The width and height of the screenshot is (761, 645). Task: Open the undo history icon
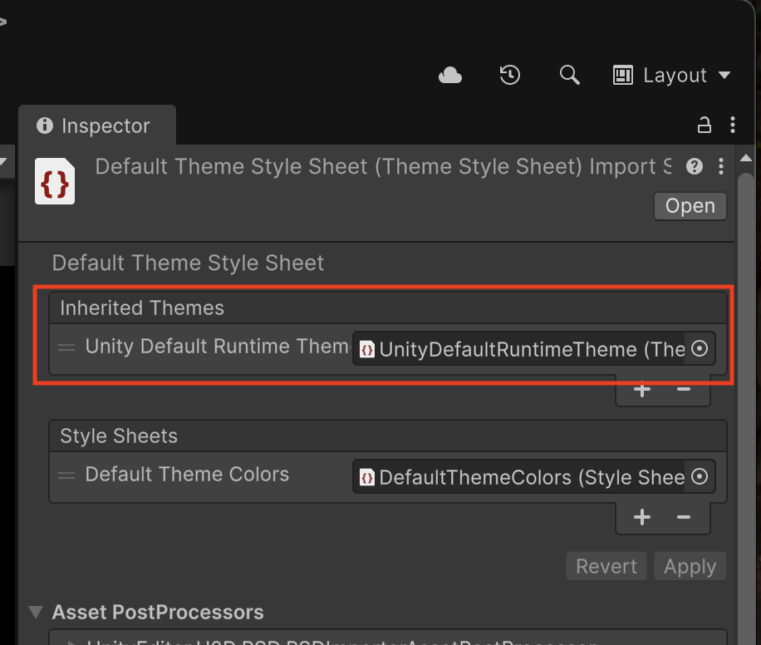click(x=509, y=76)
